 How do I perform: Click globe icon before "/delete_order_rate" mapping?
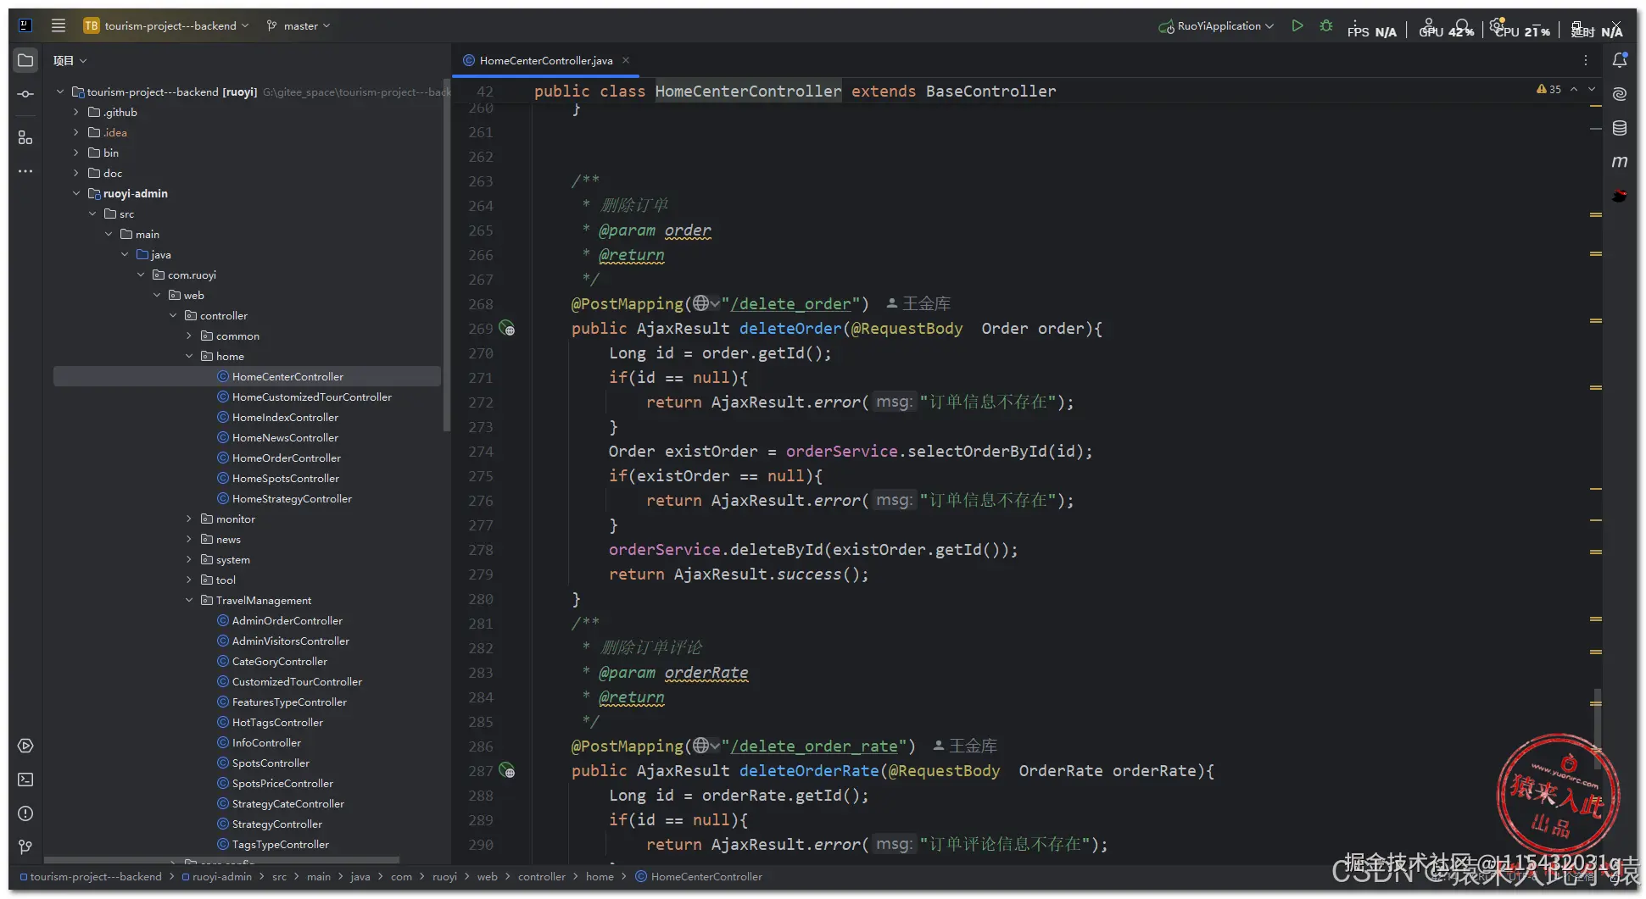click(701, 746)
